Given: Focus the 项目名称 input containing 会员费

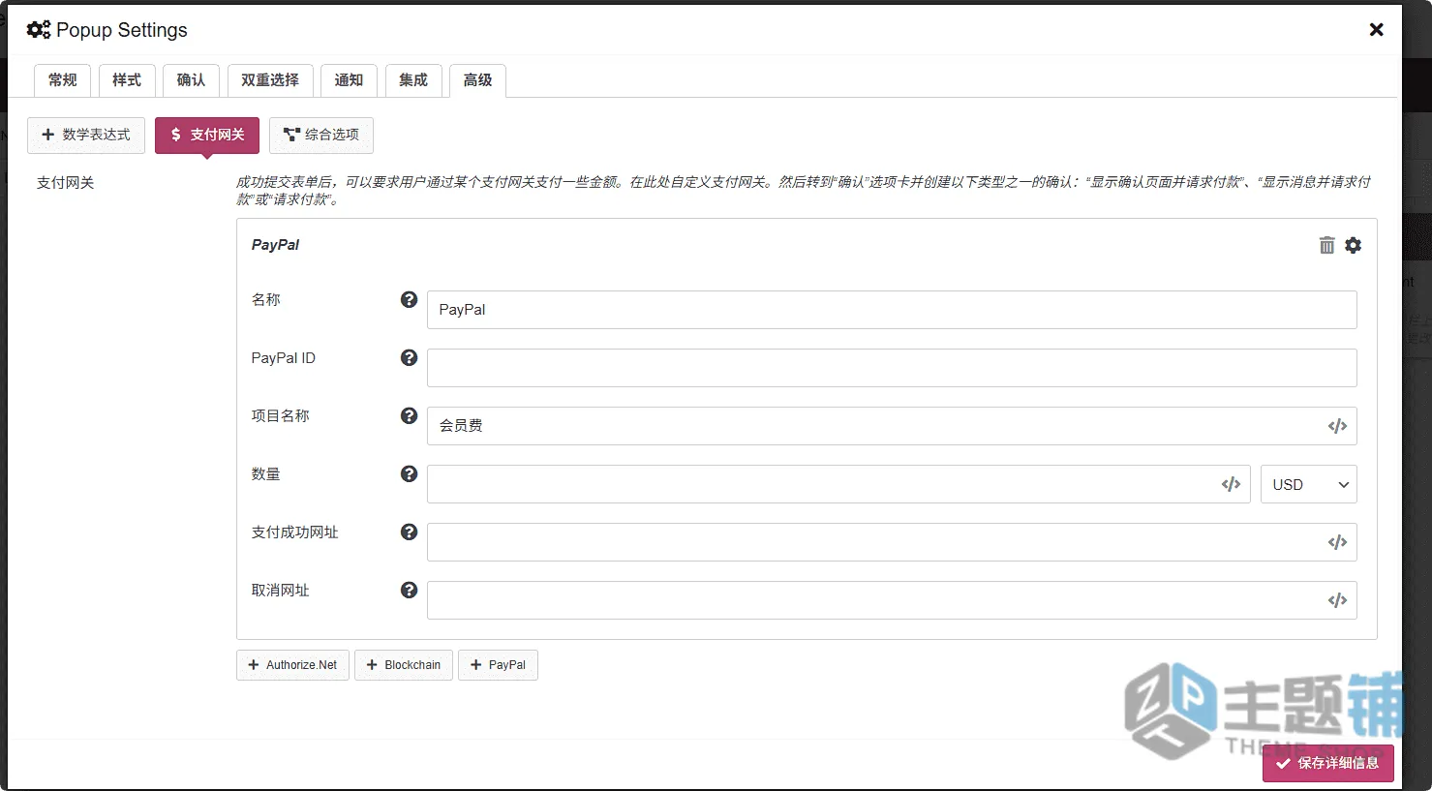Looking at the screenshot, I should pyautogui.click(x=892, y=426).
